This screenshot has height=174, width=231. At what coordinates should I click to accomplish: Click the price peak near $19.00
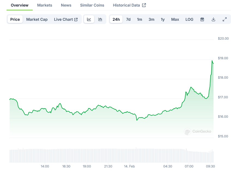(x=212, y=61)
